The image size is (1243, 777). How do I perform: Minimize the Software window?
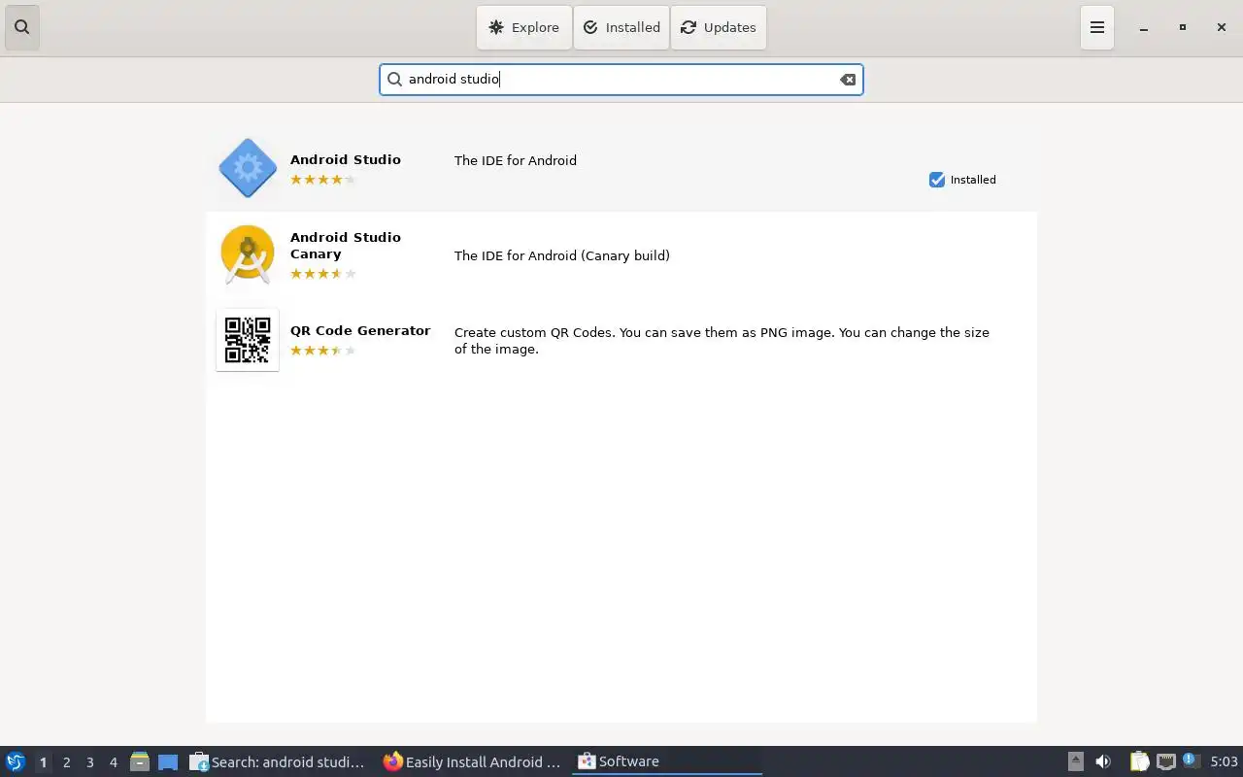tap(1144, 27)
